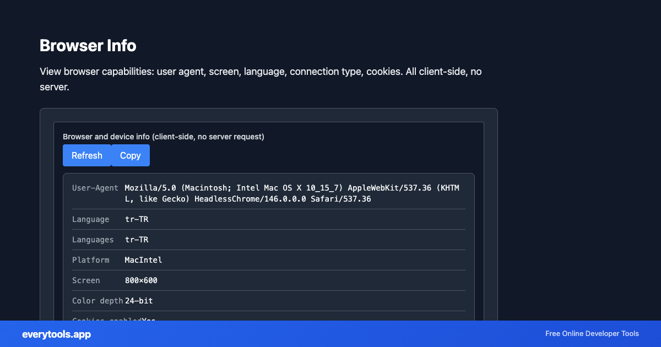Click the Languages row value
The width and height of the screenshot is (661, 347).
pos(137,240)
